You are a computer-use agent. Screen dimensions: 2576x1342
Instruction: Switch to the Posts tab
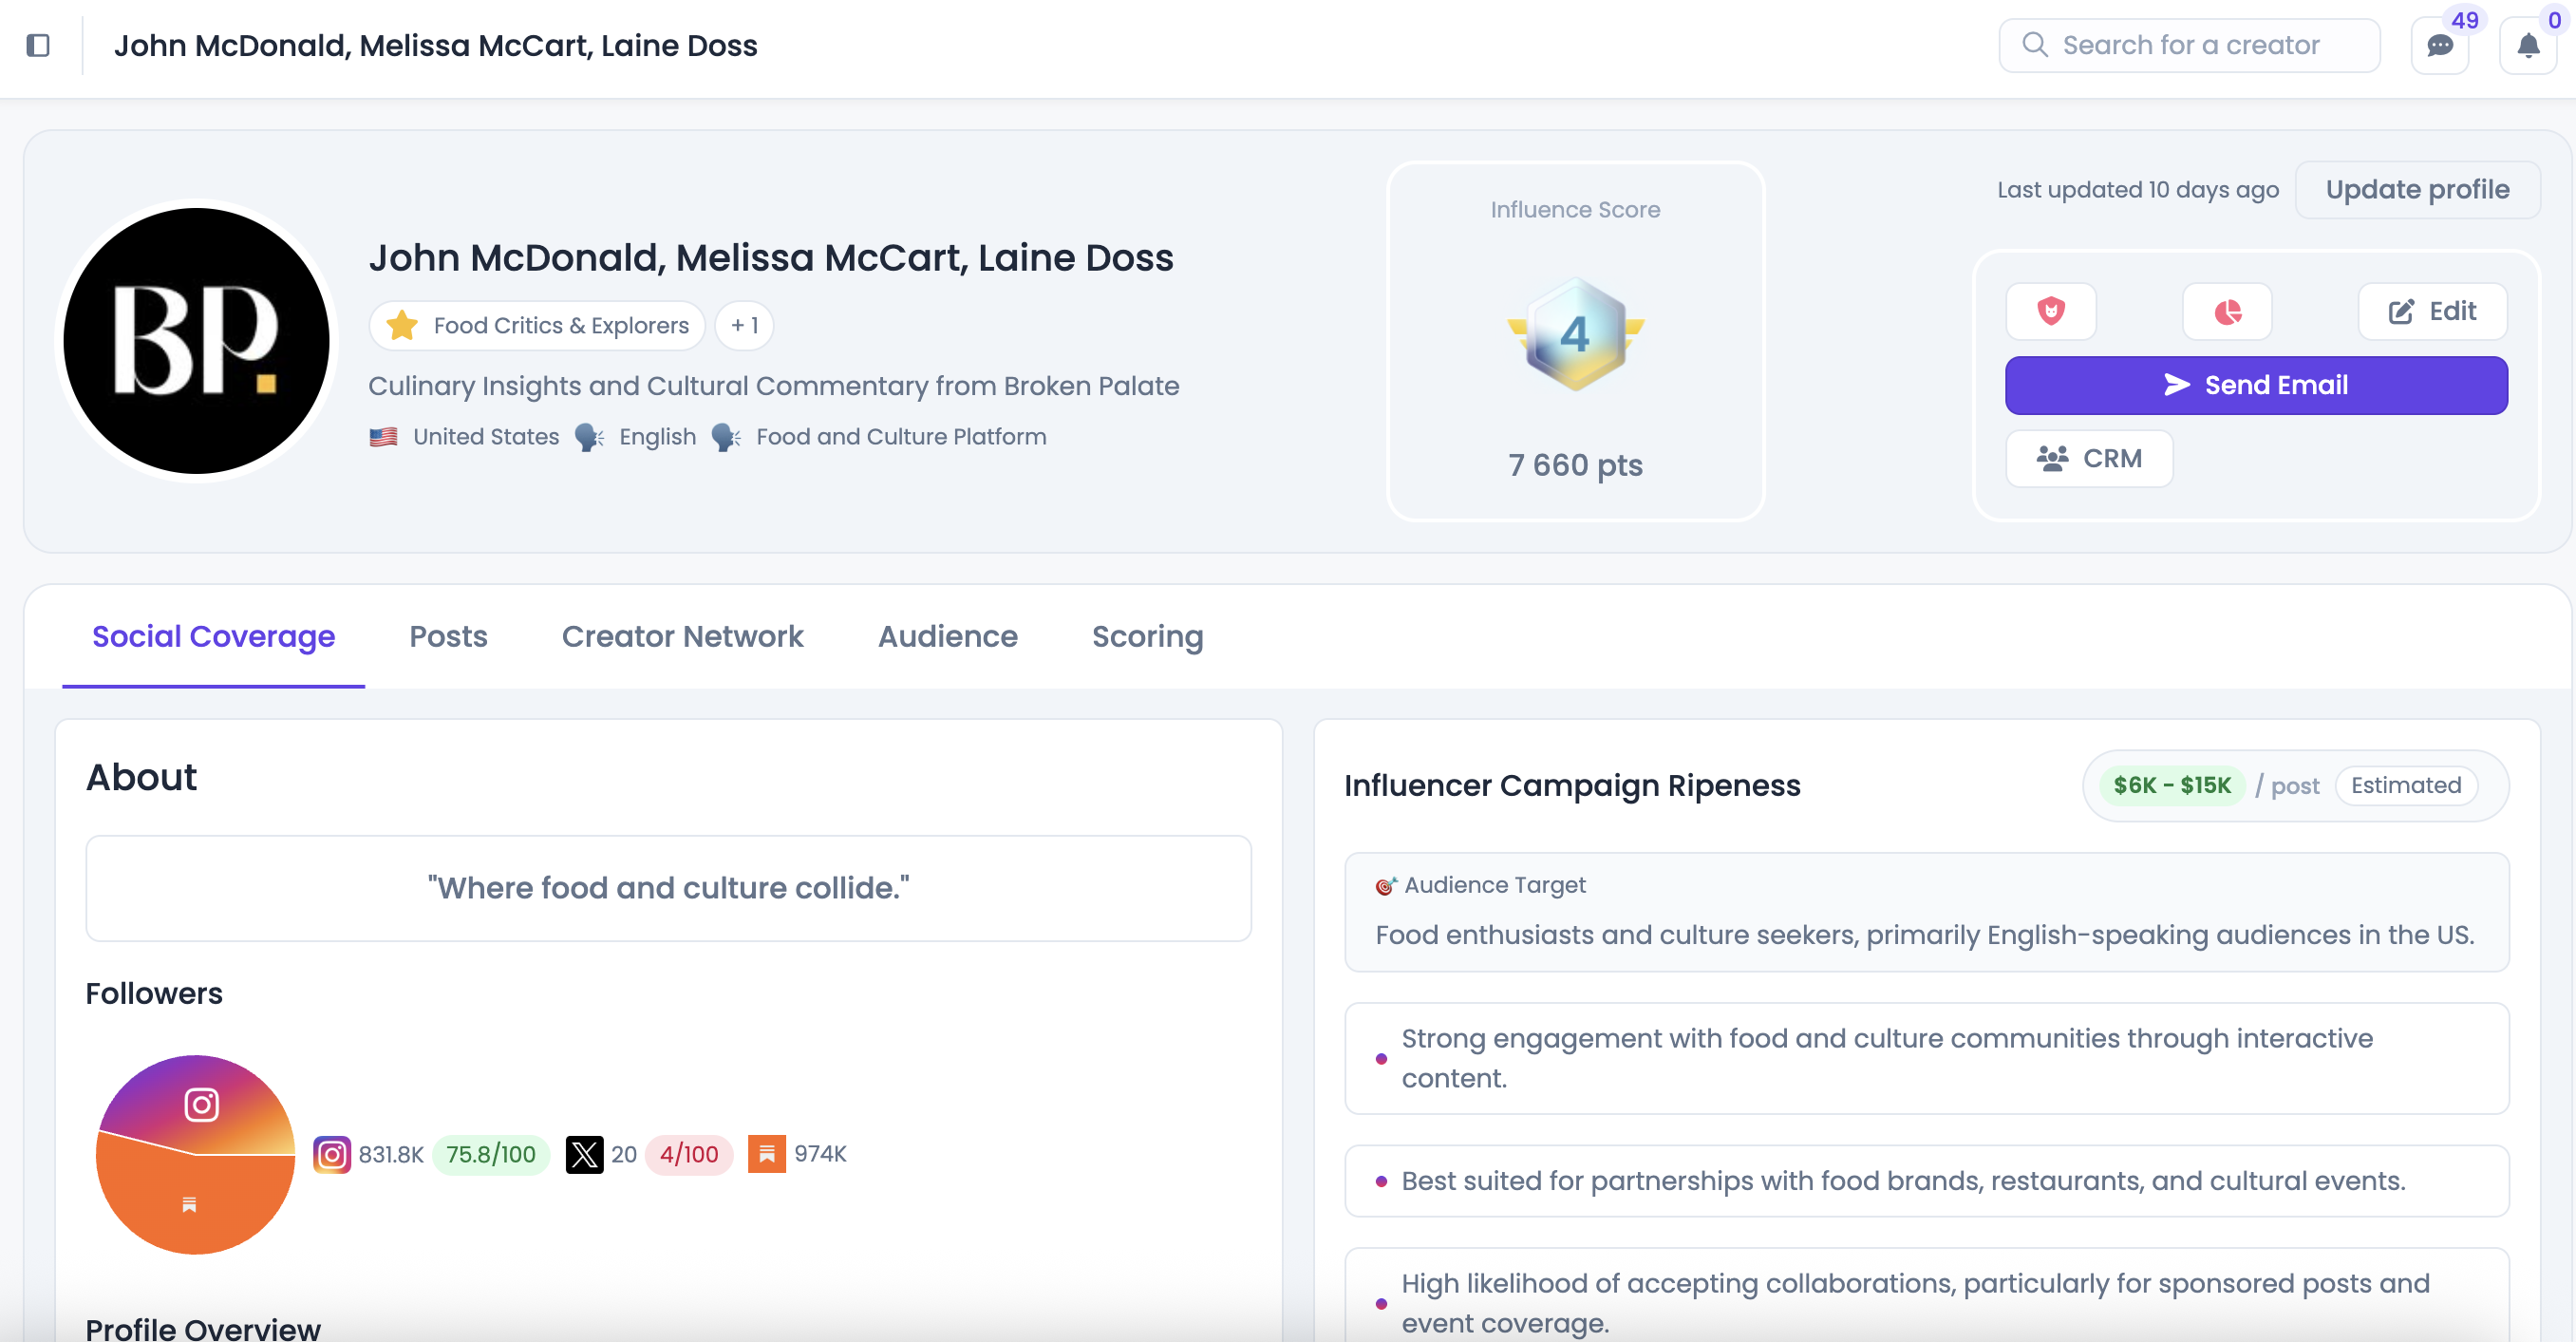448,636
